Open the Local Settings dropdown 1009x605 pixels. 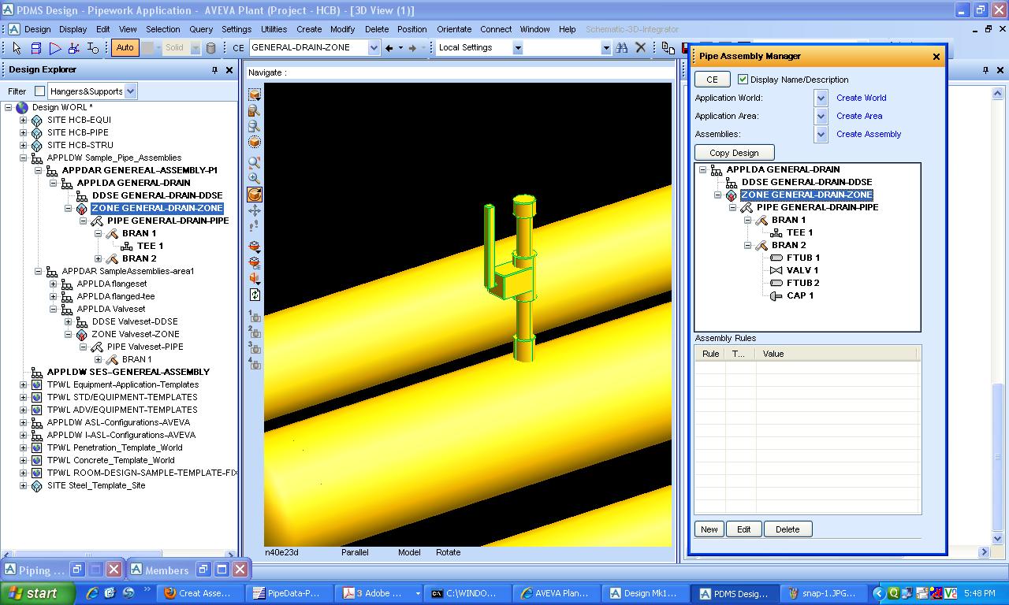coord(518,48)
